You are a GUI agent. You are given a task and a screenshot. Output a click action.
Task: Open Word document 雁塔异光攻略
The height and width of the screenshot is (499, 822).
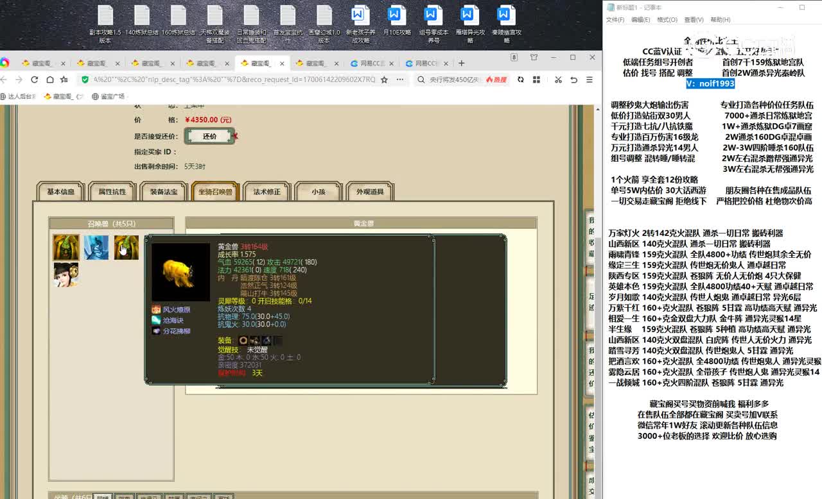(470, 24)
